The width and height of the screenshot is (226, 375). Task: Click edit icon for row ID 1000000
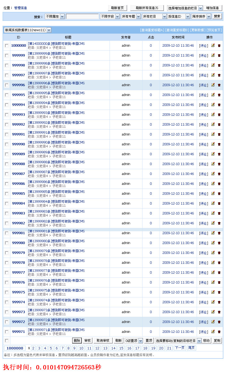pyautogui.click(x=213, y=45)
